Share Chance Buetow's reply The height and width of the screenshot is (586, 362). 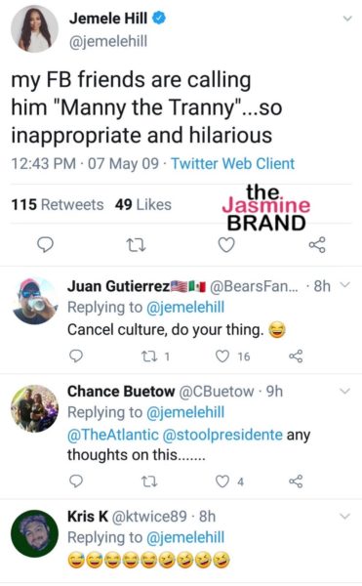(x=296, y=481)
